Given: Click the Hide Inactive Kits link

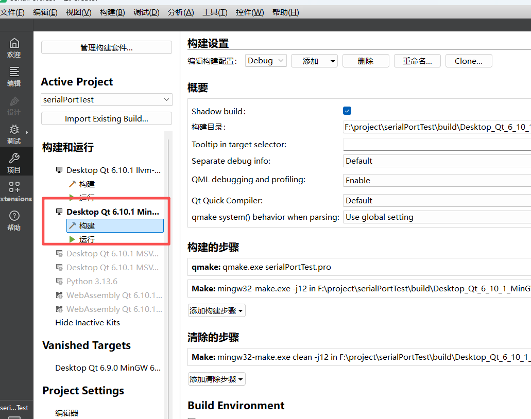Looking at the screenshot, I should pos(88,323).
